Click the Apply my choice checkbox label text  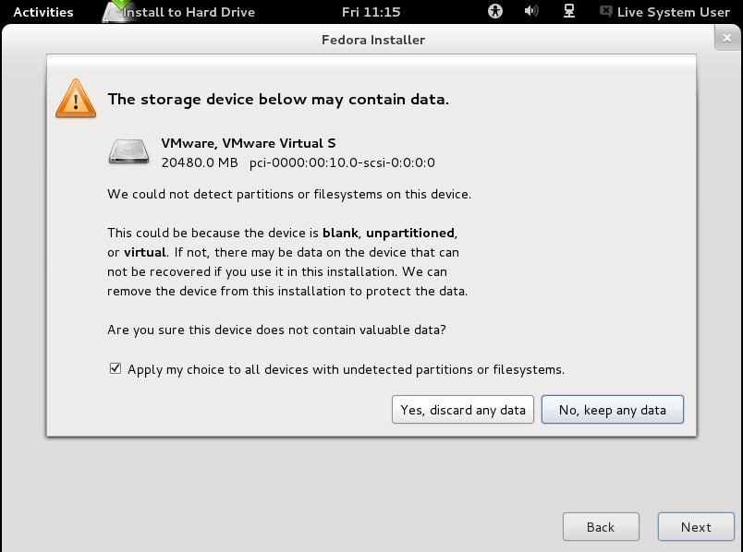tap(346, 369)
